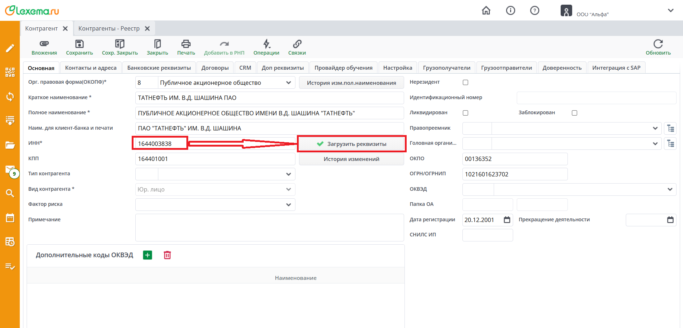Expand the ОКВЭД dropdown list
Screen dimensions: 683x328
click(670, 189)
